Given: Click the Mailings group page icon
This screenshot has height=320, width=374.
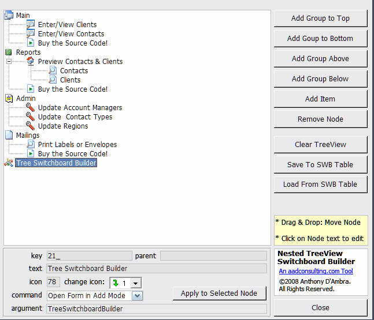Looking at the screenshot, I should (x=9, y=135).
